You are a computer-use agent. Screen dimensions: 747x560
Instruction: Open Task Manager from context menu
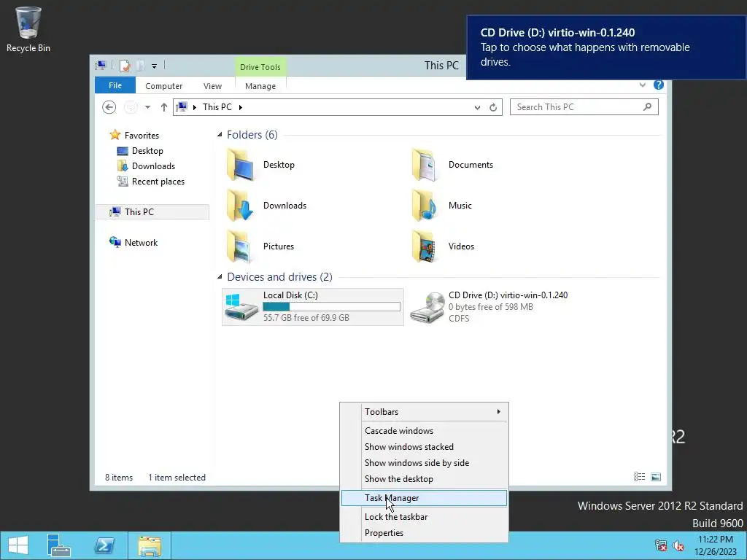(424, 497)
